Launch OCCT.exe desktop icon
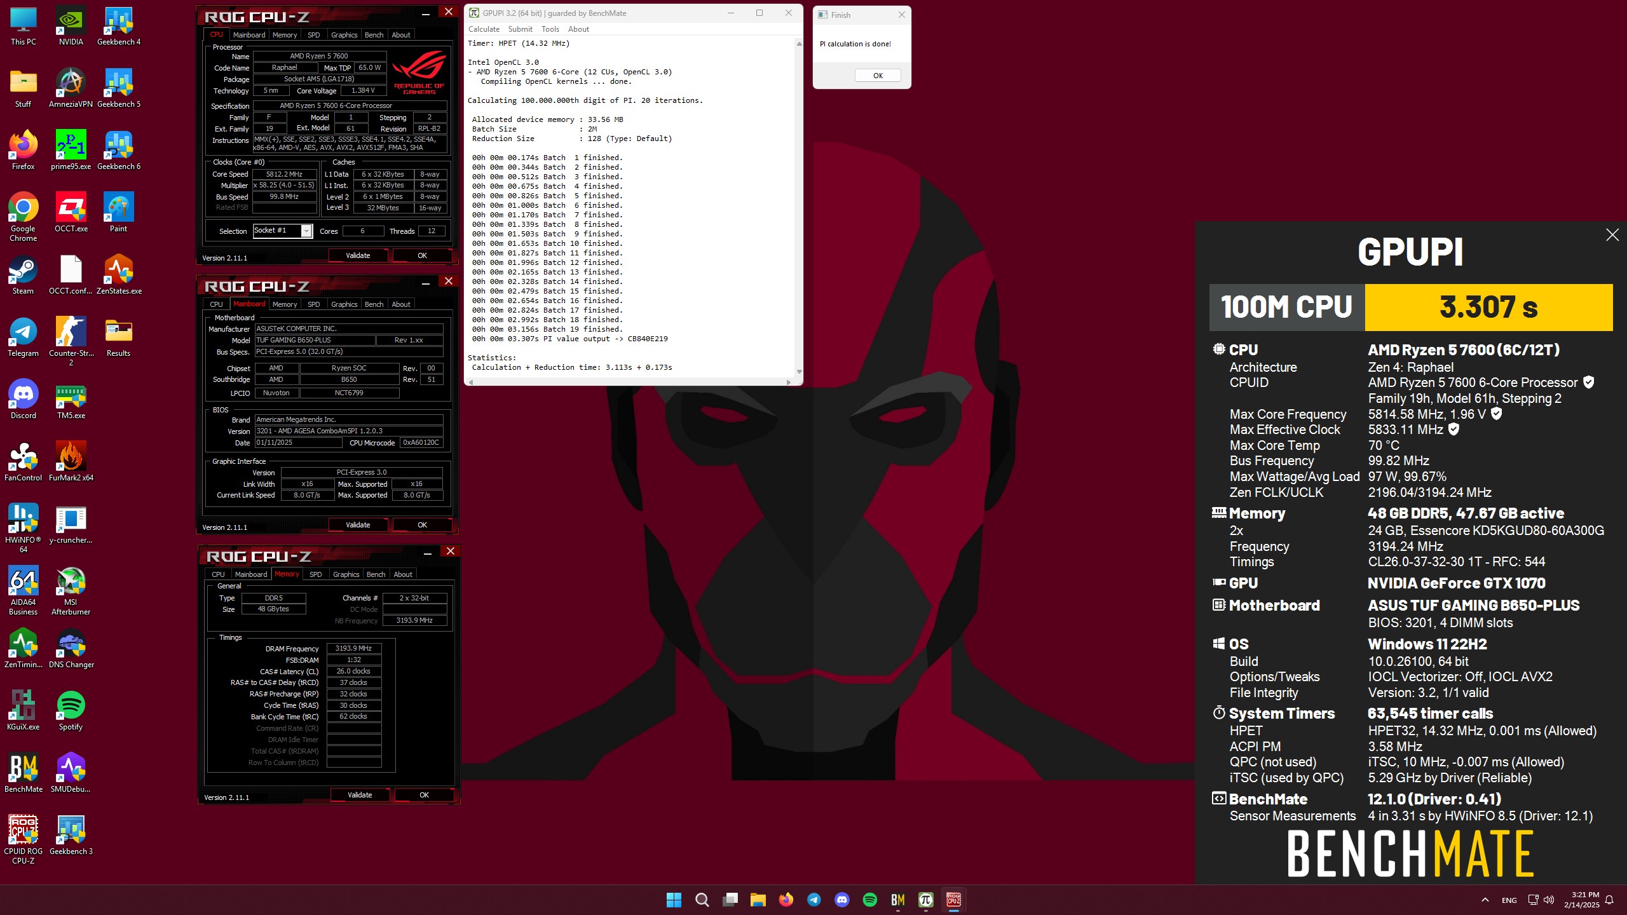The height and width of the screenshot is (915, 1627). click(x=71, y=213)
